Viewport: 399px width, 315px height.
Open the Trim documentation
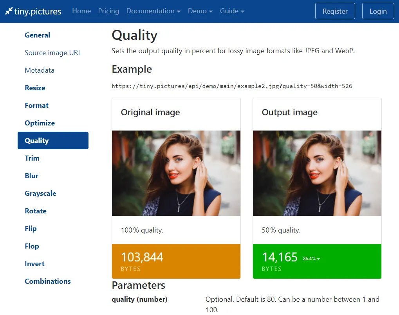[x=32, y=158]
